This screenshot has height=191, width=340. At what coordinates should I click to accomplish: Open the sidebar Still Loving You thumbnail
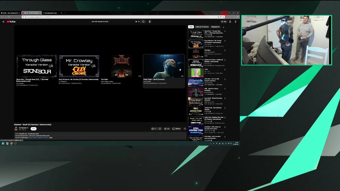[196, 130]
